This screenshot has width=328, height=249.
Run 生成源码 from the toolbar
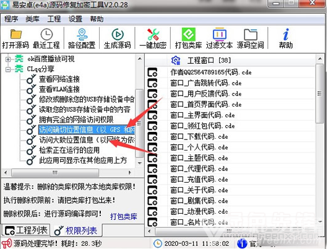pyautogui.click(x=118, y=34)
